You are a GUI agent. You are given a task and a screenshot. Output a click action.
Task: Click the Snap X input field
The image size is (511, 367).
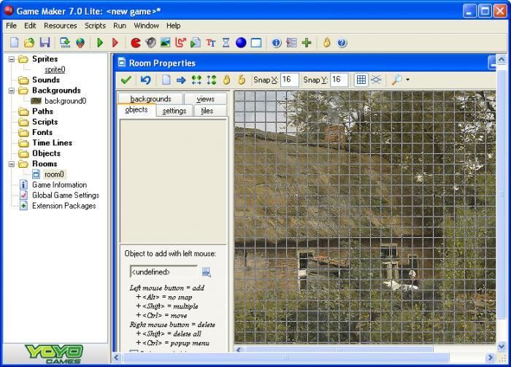[x=289, y=80]
